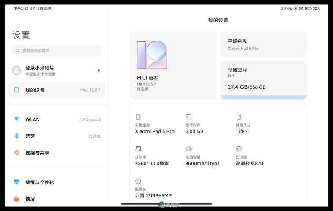Image resolution: width=333 pixels, height=211 pixels.
Task: Click the 平板型号 tablet icon
Action: (x=138, y=117)
